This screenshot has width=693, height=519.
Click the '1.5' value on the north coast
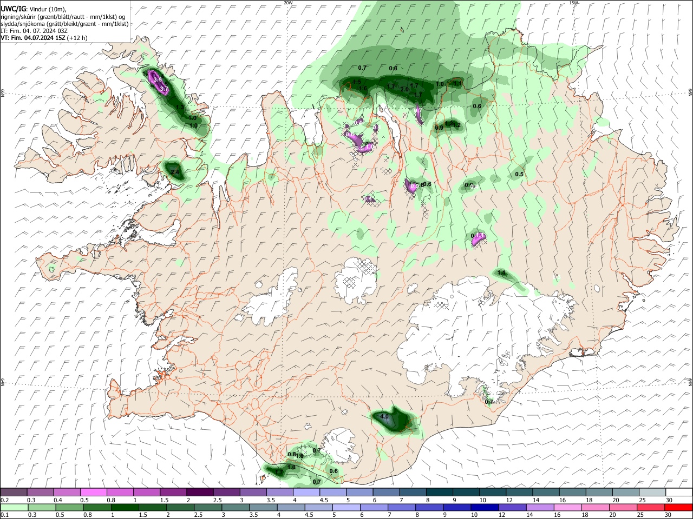(x=357, y=82)
